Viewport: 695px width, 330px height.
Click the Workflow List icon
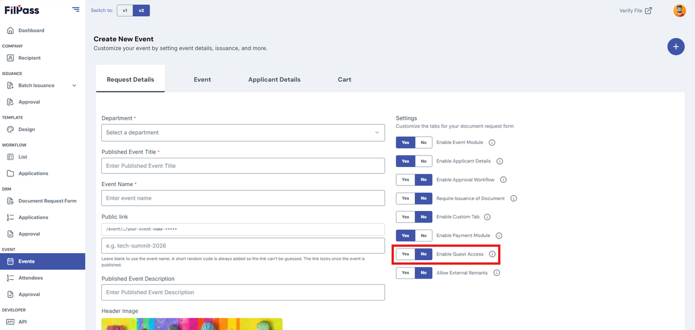click(10, 157)
